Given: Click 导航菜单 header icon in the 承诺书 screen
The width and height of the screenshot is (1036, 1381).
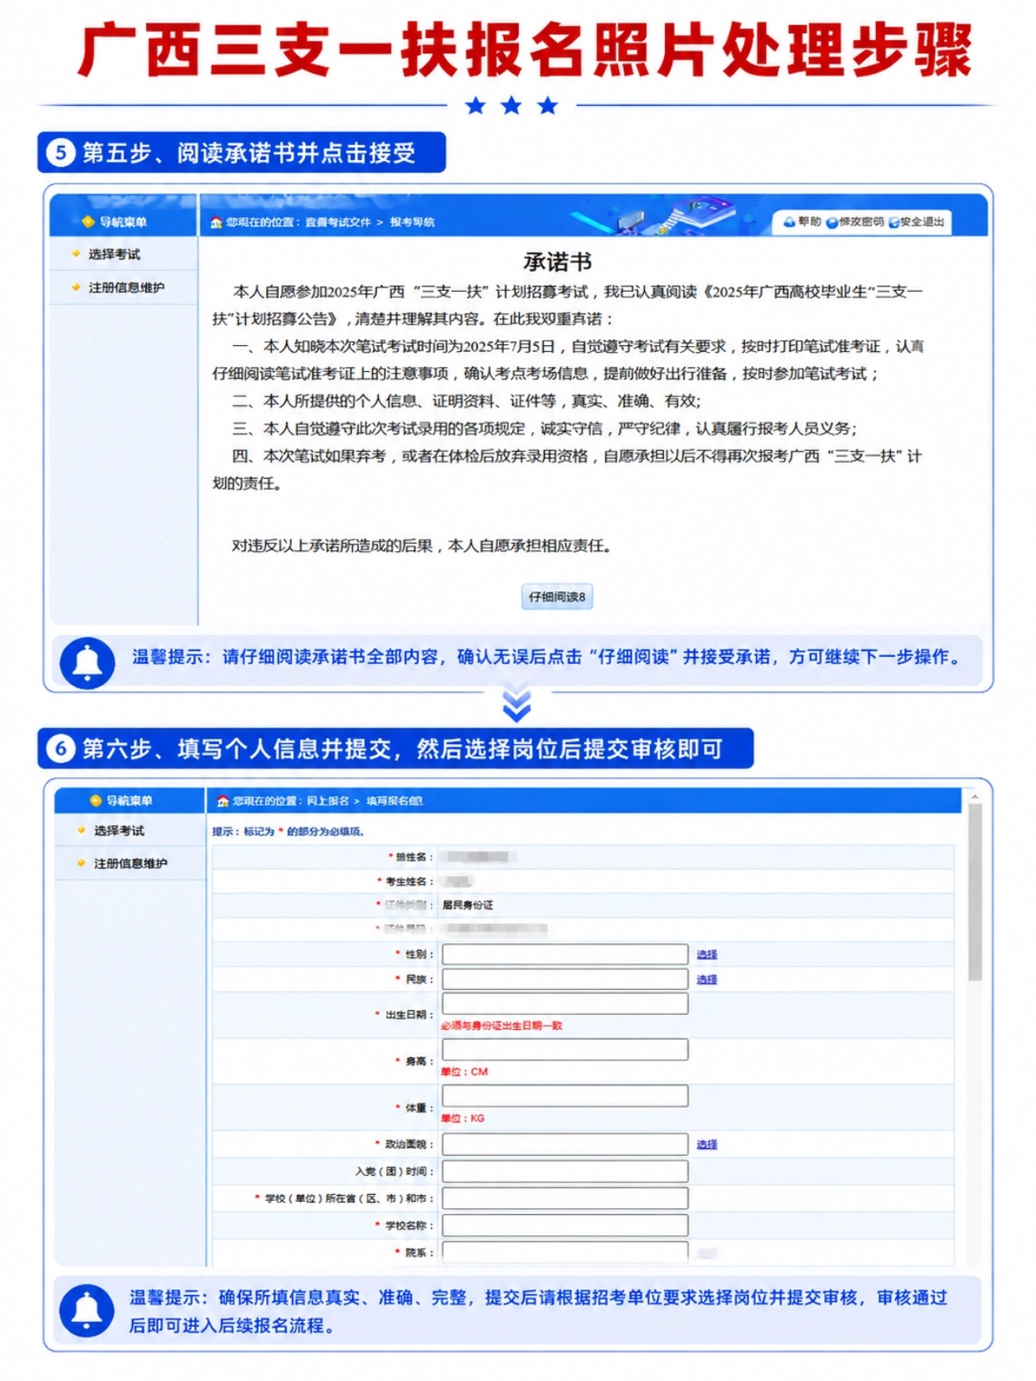Looking at the screenshot, I should point(88,222).
